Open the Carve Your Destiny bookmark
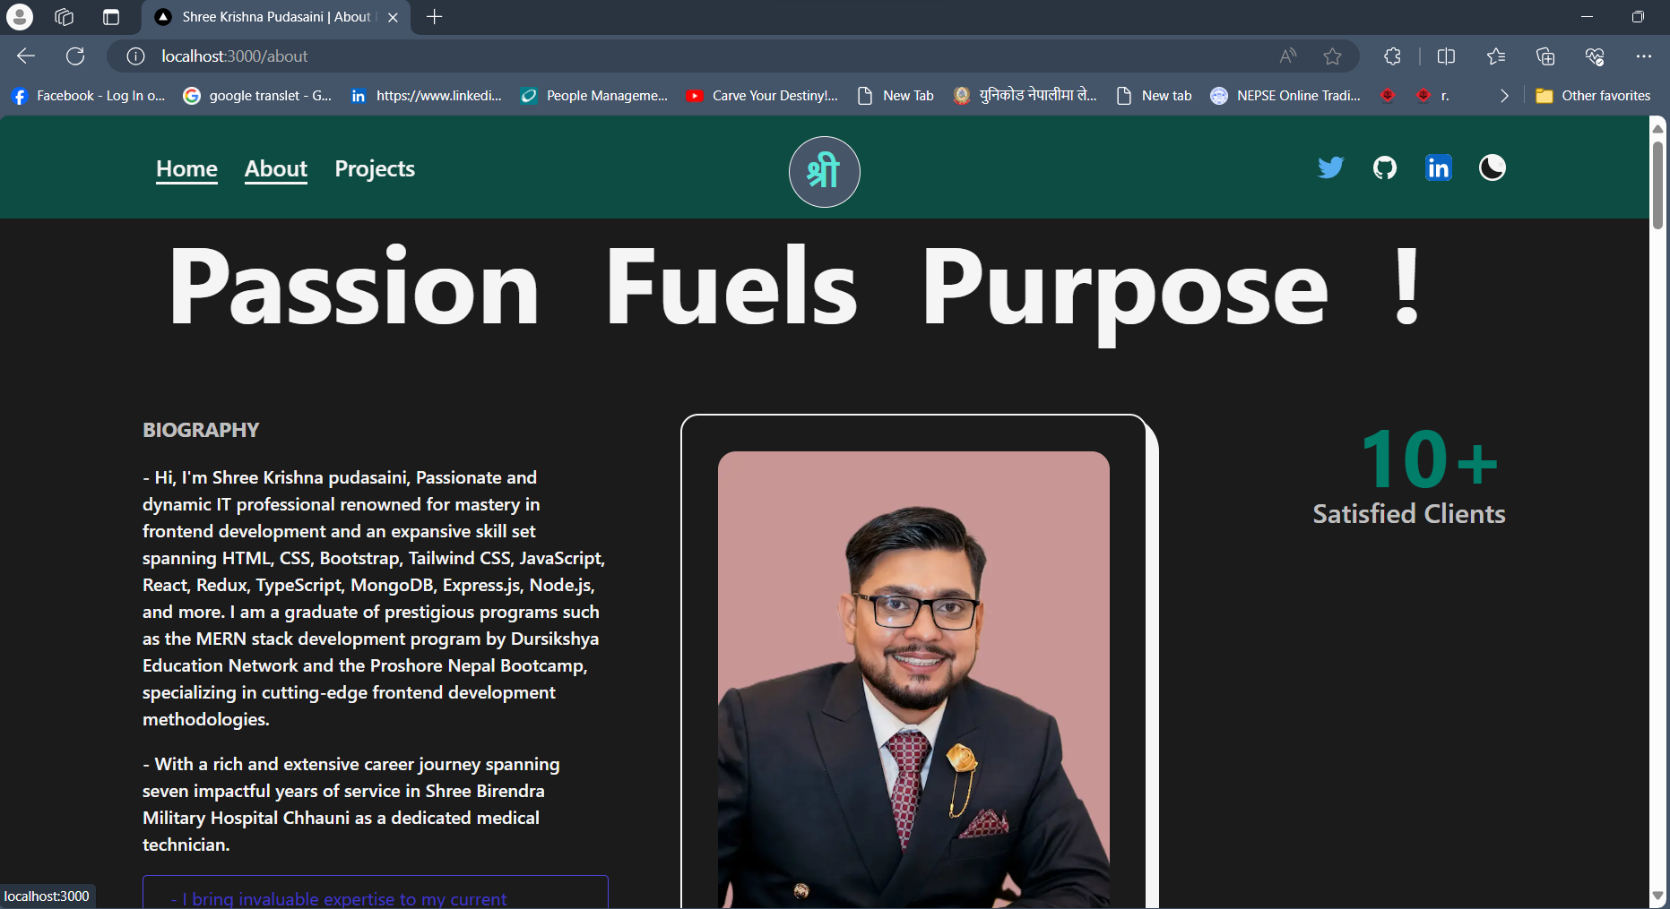This screenshot has width=1670, height=909. coord(762,96)
